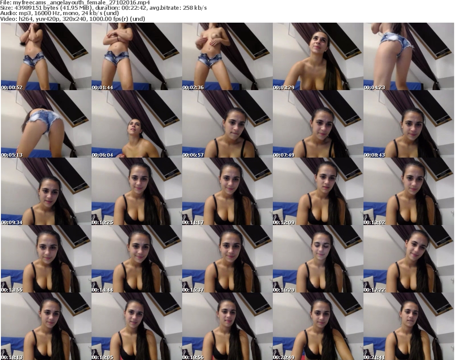Click the frame at 00:09:34
The height and width of the screenshot is (360, 455).
click(x=46, y=191)
